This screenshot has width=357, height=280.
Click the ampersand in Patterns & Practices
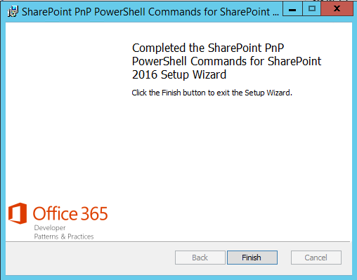(63, 236)
